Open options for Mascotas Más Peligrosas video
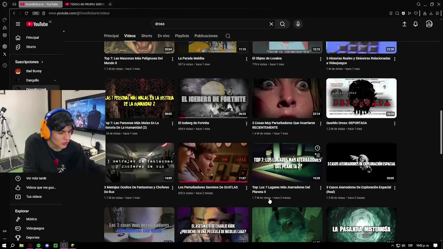 click(172, 59)
